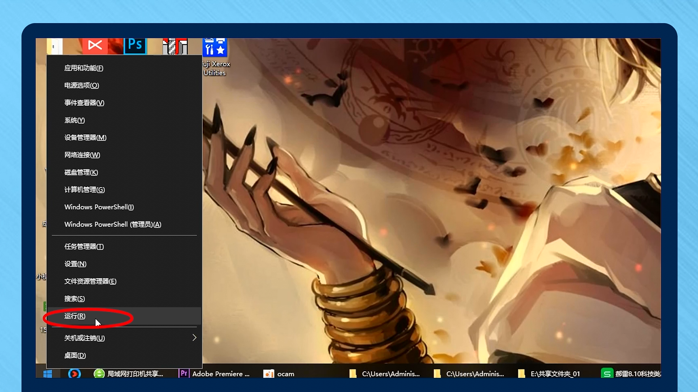Open Computer Management (计算机管理)
698x392 pixels.
point(124,190)
